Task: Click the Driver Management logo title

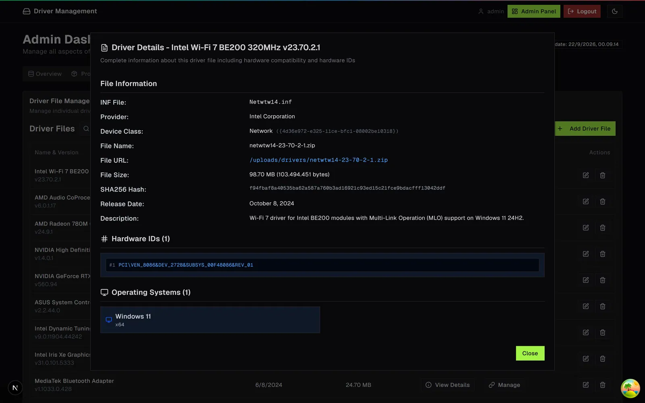Action: coord(60,11)
